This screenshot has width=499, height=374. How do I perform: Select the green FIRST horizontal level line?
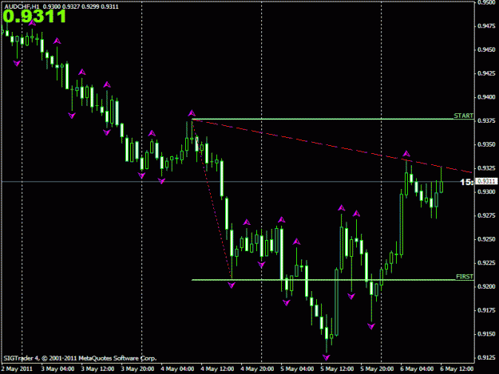pyautogui.click(x=333, y=280)
